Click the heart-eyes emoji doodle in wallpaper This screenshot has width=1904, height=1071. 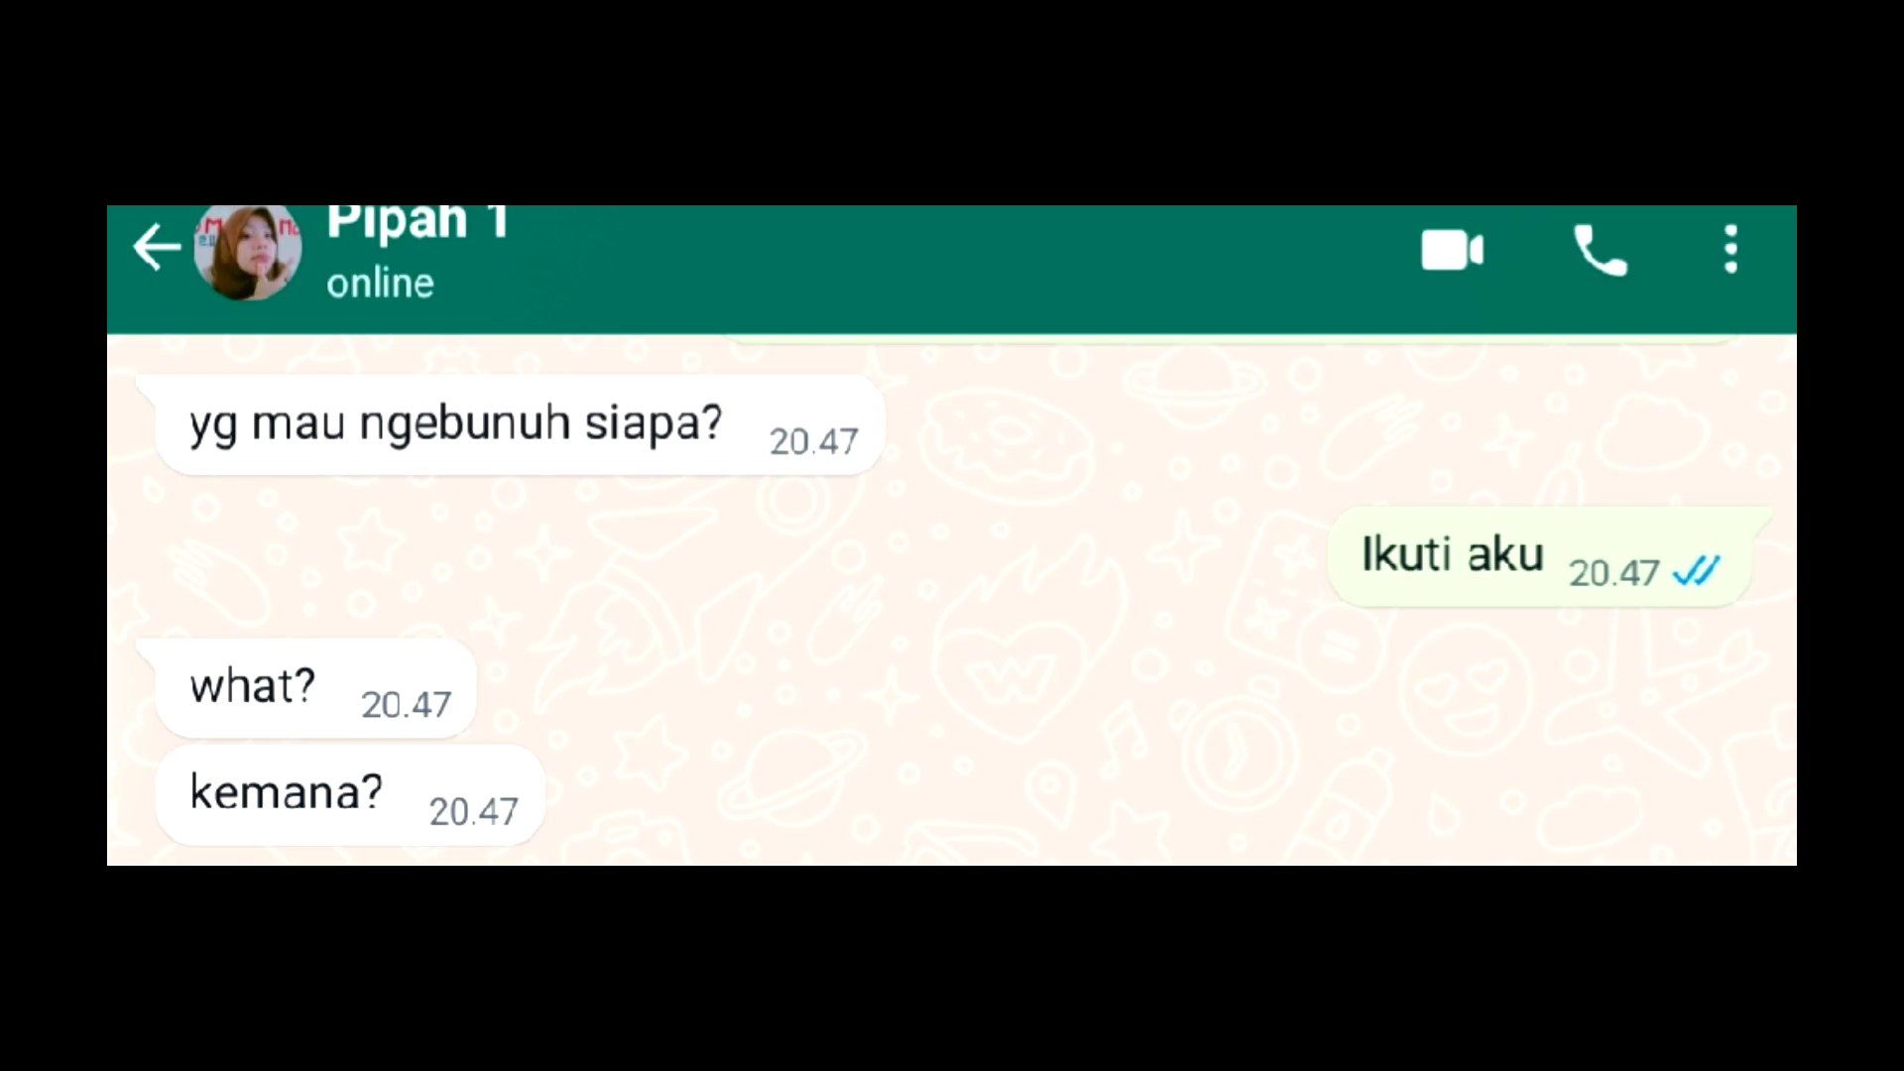click(1465, 691)
